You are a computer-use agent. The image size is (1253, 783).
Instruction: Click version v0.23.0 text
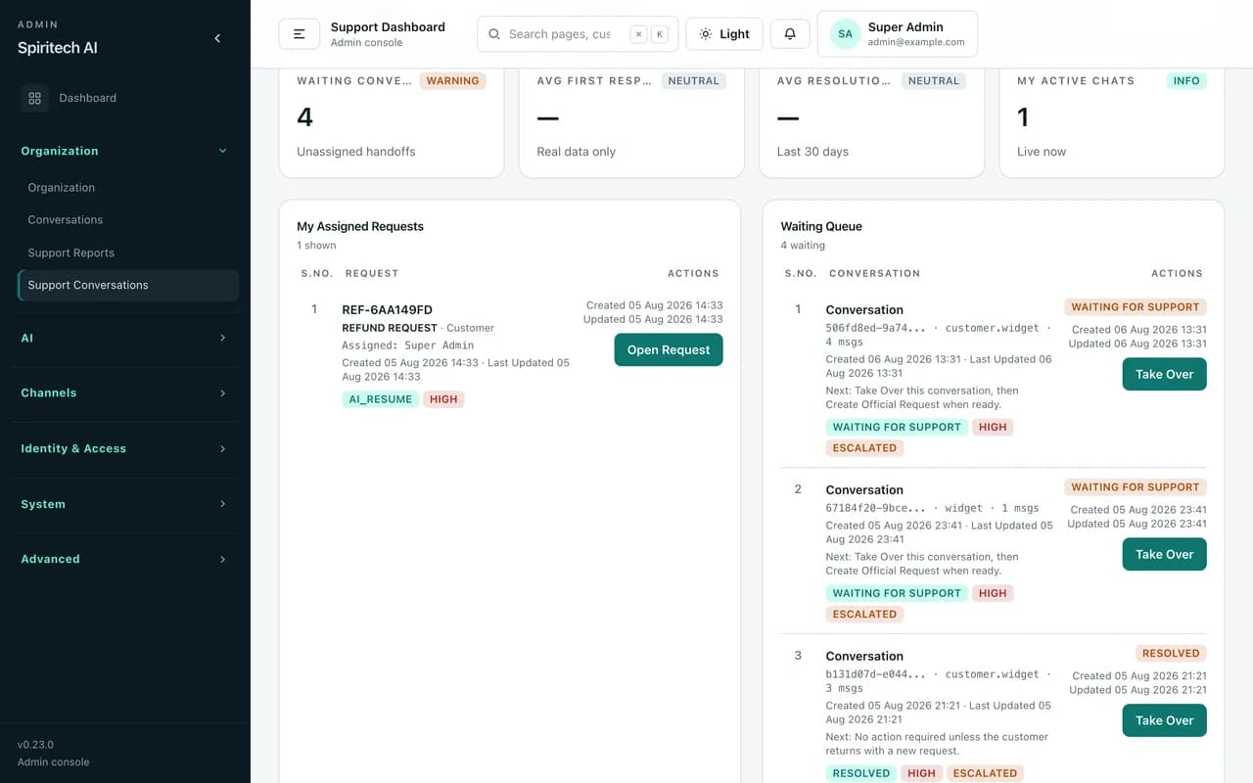35,745
